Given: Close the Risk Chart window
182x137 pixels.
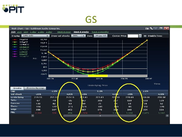Looking at the screenshot, I should [166, 28].
